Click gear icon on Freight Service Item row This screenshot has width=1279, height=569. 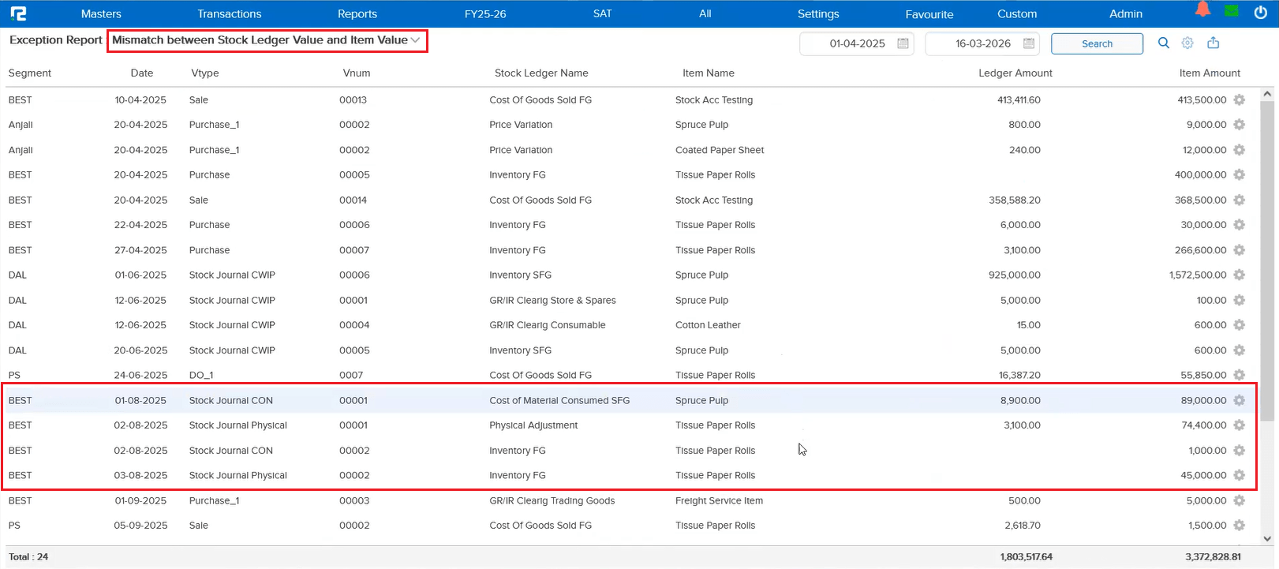tap(1240, 500)
